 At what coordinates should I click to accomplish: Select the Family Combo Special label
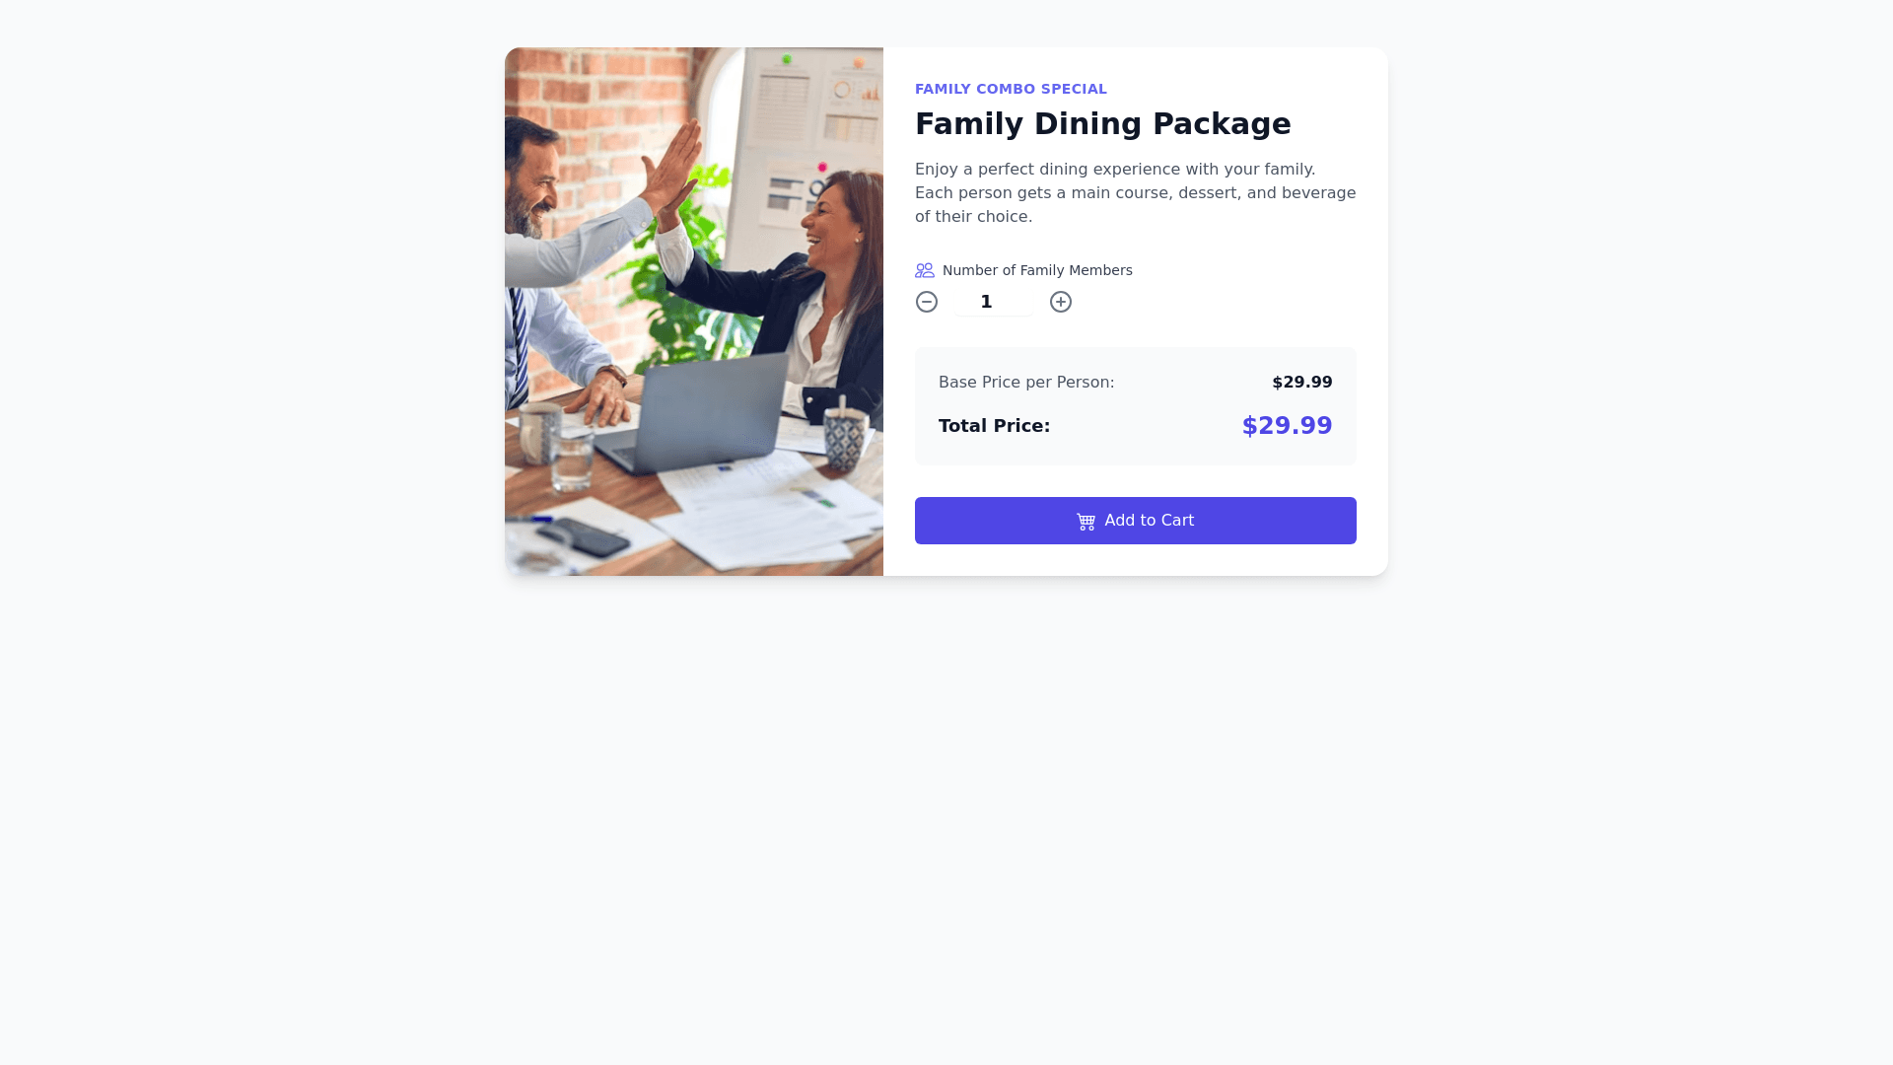coord(1011,89)
